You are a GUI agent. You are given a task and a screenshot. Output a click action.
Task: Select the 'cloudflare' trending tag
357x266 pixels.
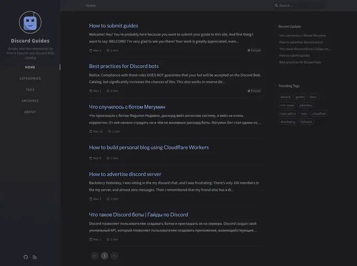click(319, 113)
